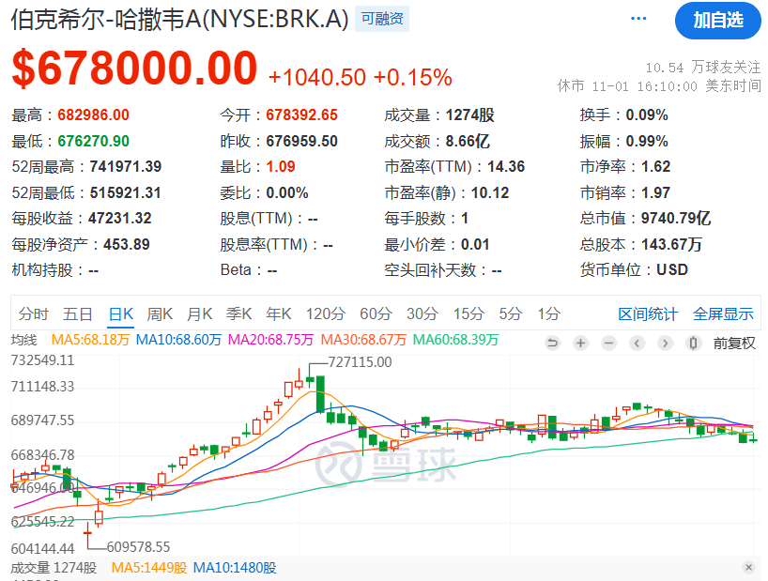Click the volume MA5:1449股 label

pos(149,568)
